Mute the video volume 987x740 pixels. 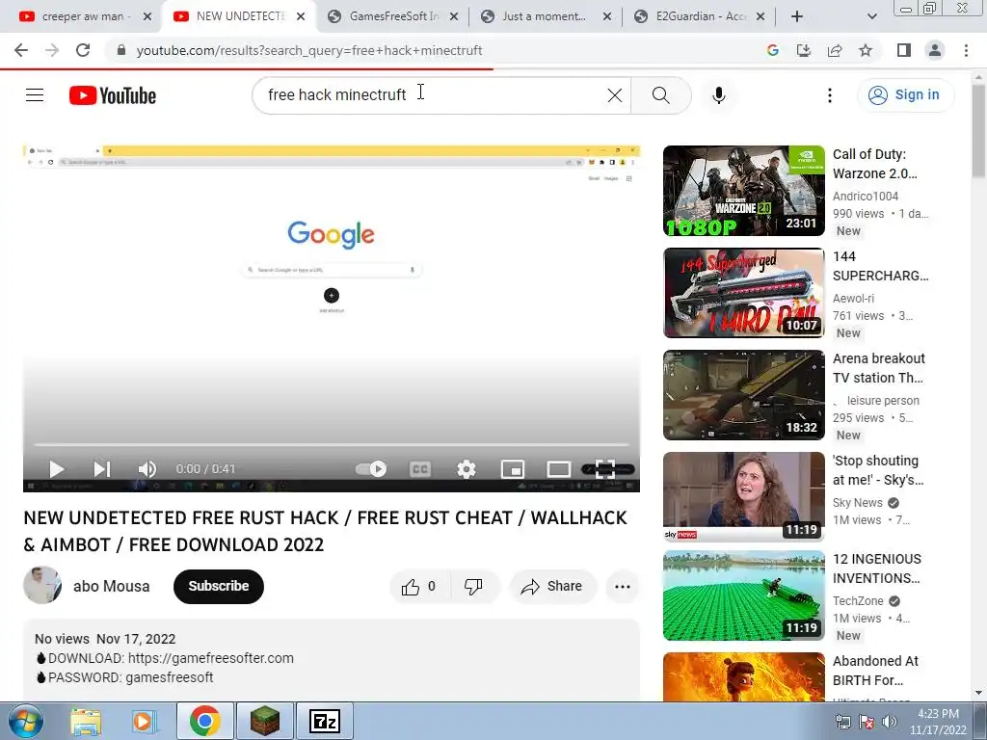pyautogui.click(x=147, y=469)
